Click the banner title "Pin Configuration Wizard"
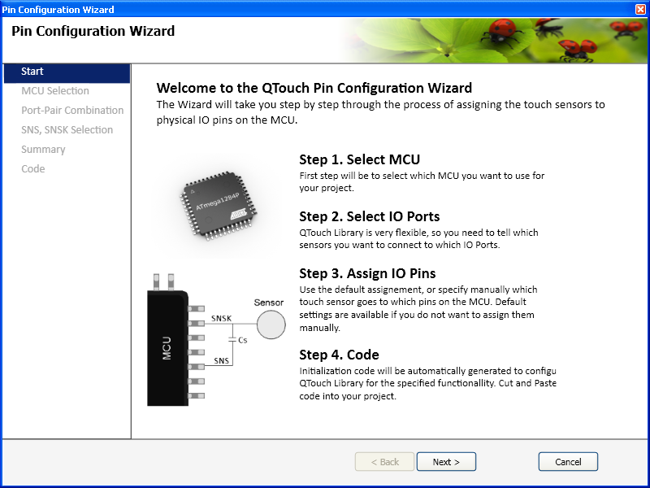Viewport: 650px width, 488px height. [x=93, y=31]
